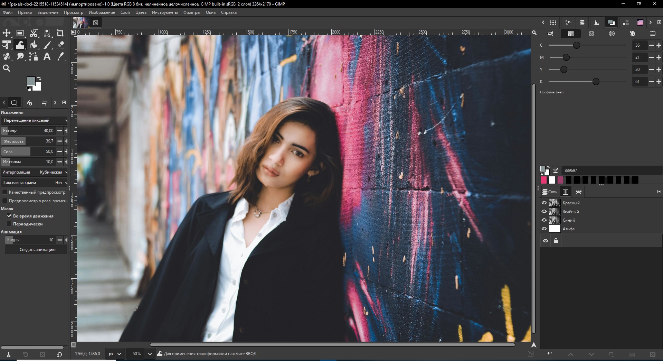Viewport: 663px width, 361px height.
Task: Pick the Paintbrush tool
Action: tap(47, 45)
